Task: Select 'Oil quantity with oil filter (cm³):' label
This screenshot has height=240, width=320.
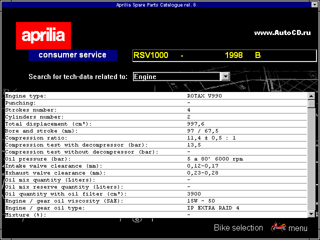Action: [x=66, y=194]
